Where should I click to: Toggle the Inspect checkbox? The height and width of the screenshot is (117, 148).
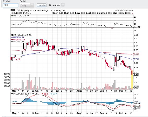pos(63,5)
